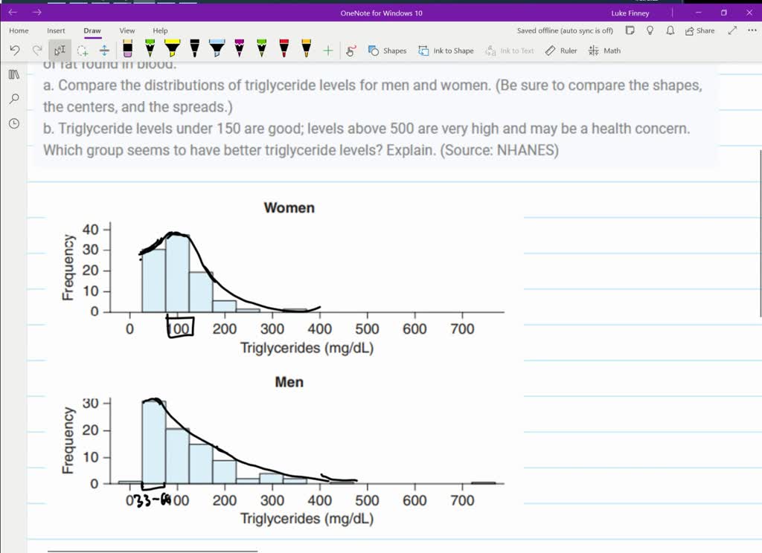Viewport: 762px width, 553px height.
Task: Undo the last ink stroke
Action: 13,50
